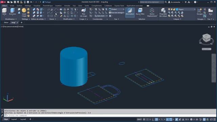The height and width of the screenshot is (122, 217).
Task: Open Propriétés des calques
Action: (x=163, y=13)
